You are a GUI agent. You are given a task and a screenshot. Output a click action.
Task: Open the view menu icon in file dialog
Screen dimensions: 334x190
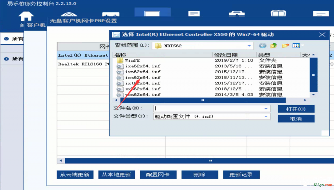296,46
